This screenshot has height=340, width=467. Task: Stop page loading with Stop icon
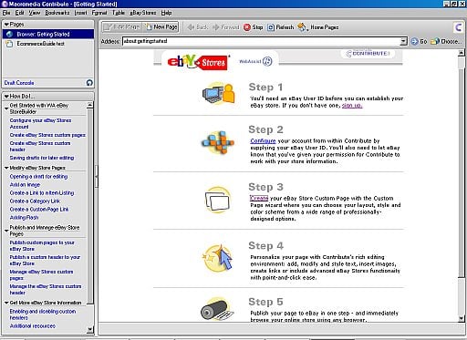click(x=247, y=27)
